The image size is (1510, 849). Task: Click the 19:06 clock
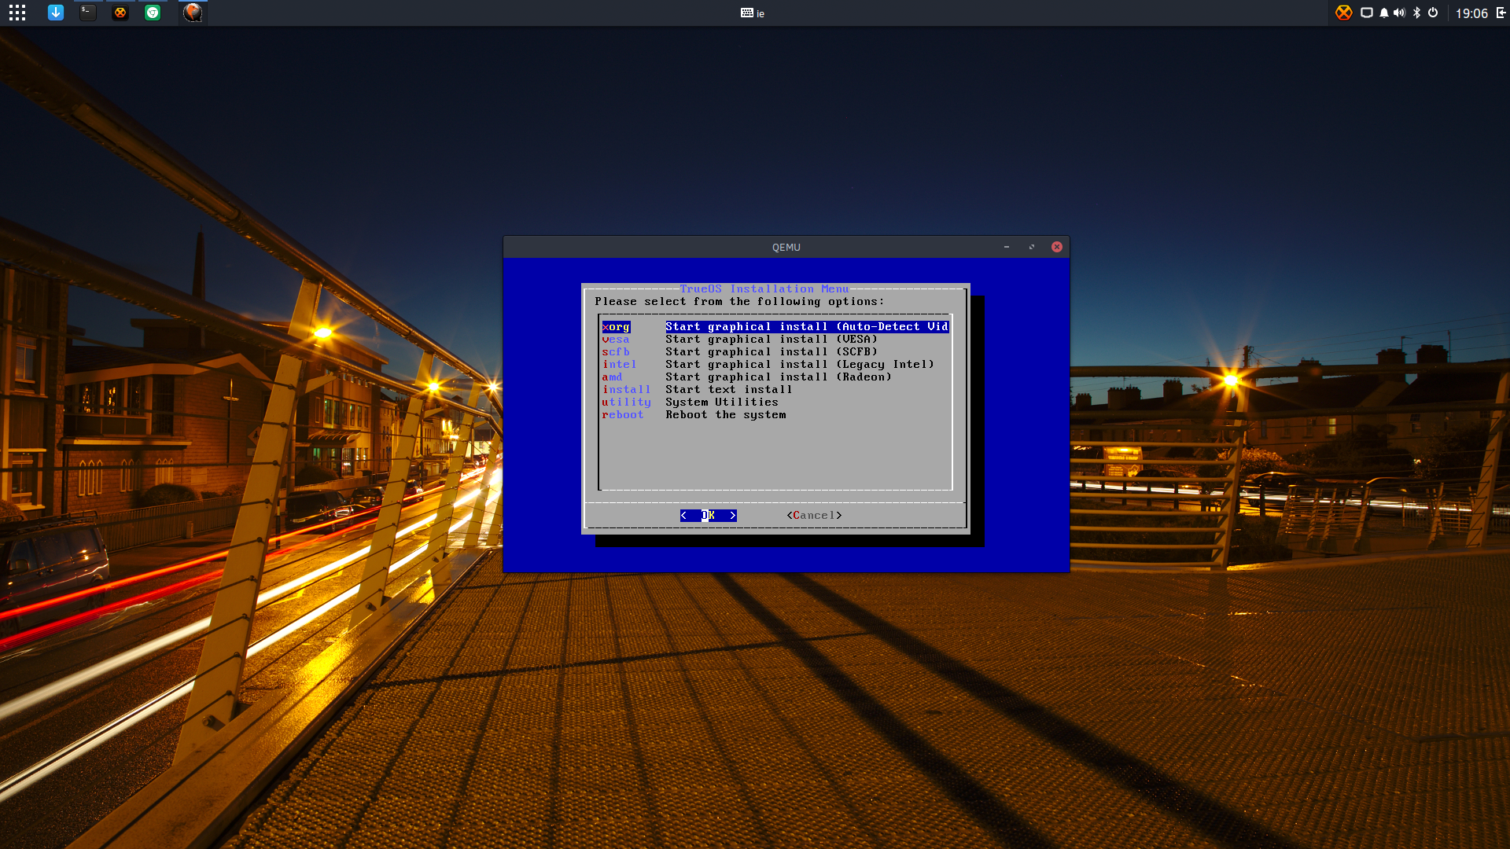click(x=1471, y=13)
